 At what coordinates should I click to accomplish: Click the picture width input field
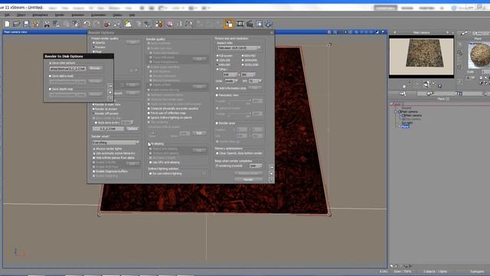point(230,74)
